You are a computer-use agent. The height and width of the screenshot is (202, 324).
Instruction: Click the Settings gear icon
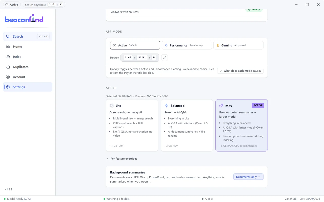pos(8,87)
